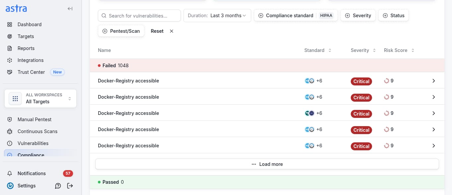Click the Targets bullseye icon
The image size is (452, 195).
point(10,36)
